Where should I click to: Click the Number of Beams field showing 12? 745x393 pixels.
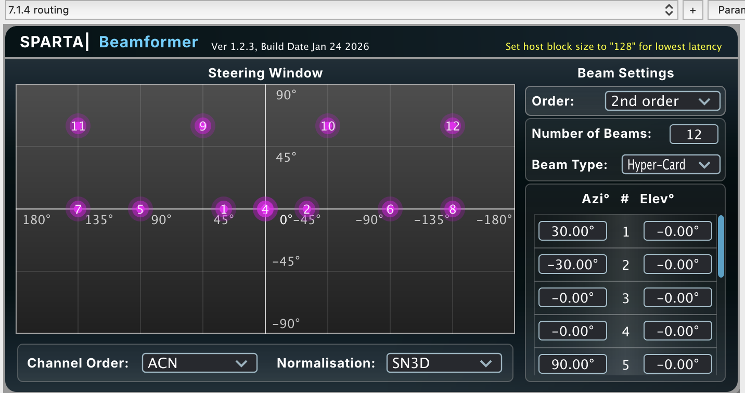(x=694, y=134)
